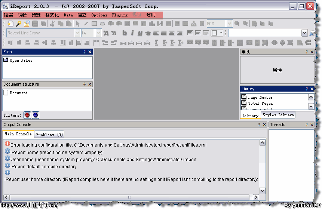
Task: Open the database datasource cylinder icon
Action: 202,24
